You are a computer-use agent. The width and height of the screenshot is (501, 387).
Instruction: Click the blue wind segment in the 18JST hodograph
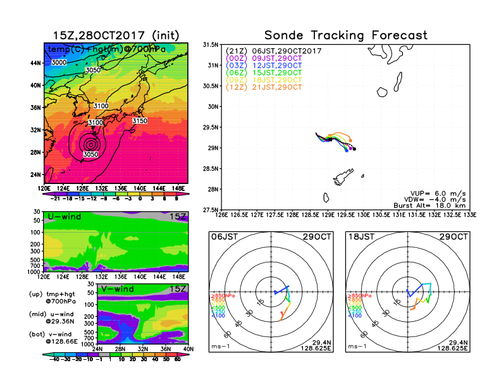414,290
